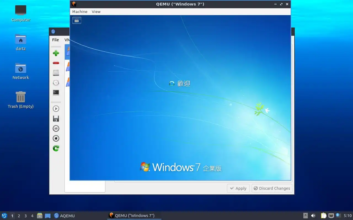
Task: Click the clock icon in AQEMU sidebar
Action: pos(56,83)
